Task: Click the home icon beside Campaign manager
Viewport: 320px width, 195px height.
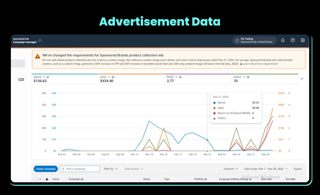Action: pyautogui.click(x=40, y=40)
